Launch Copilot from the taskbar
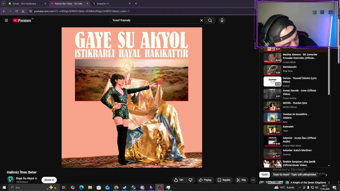 [73, 188]
